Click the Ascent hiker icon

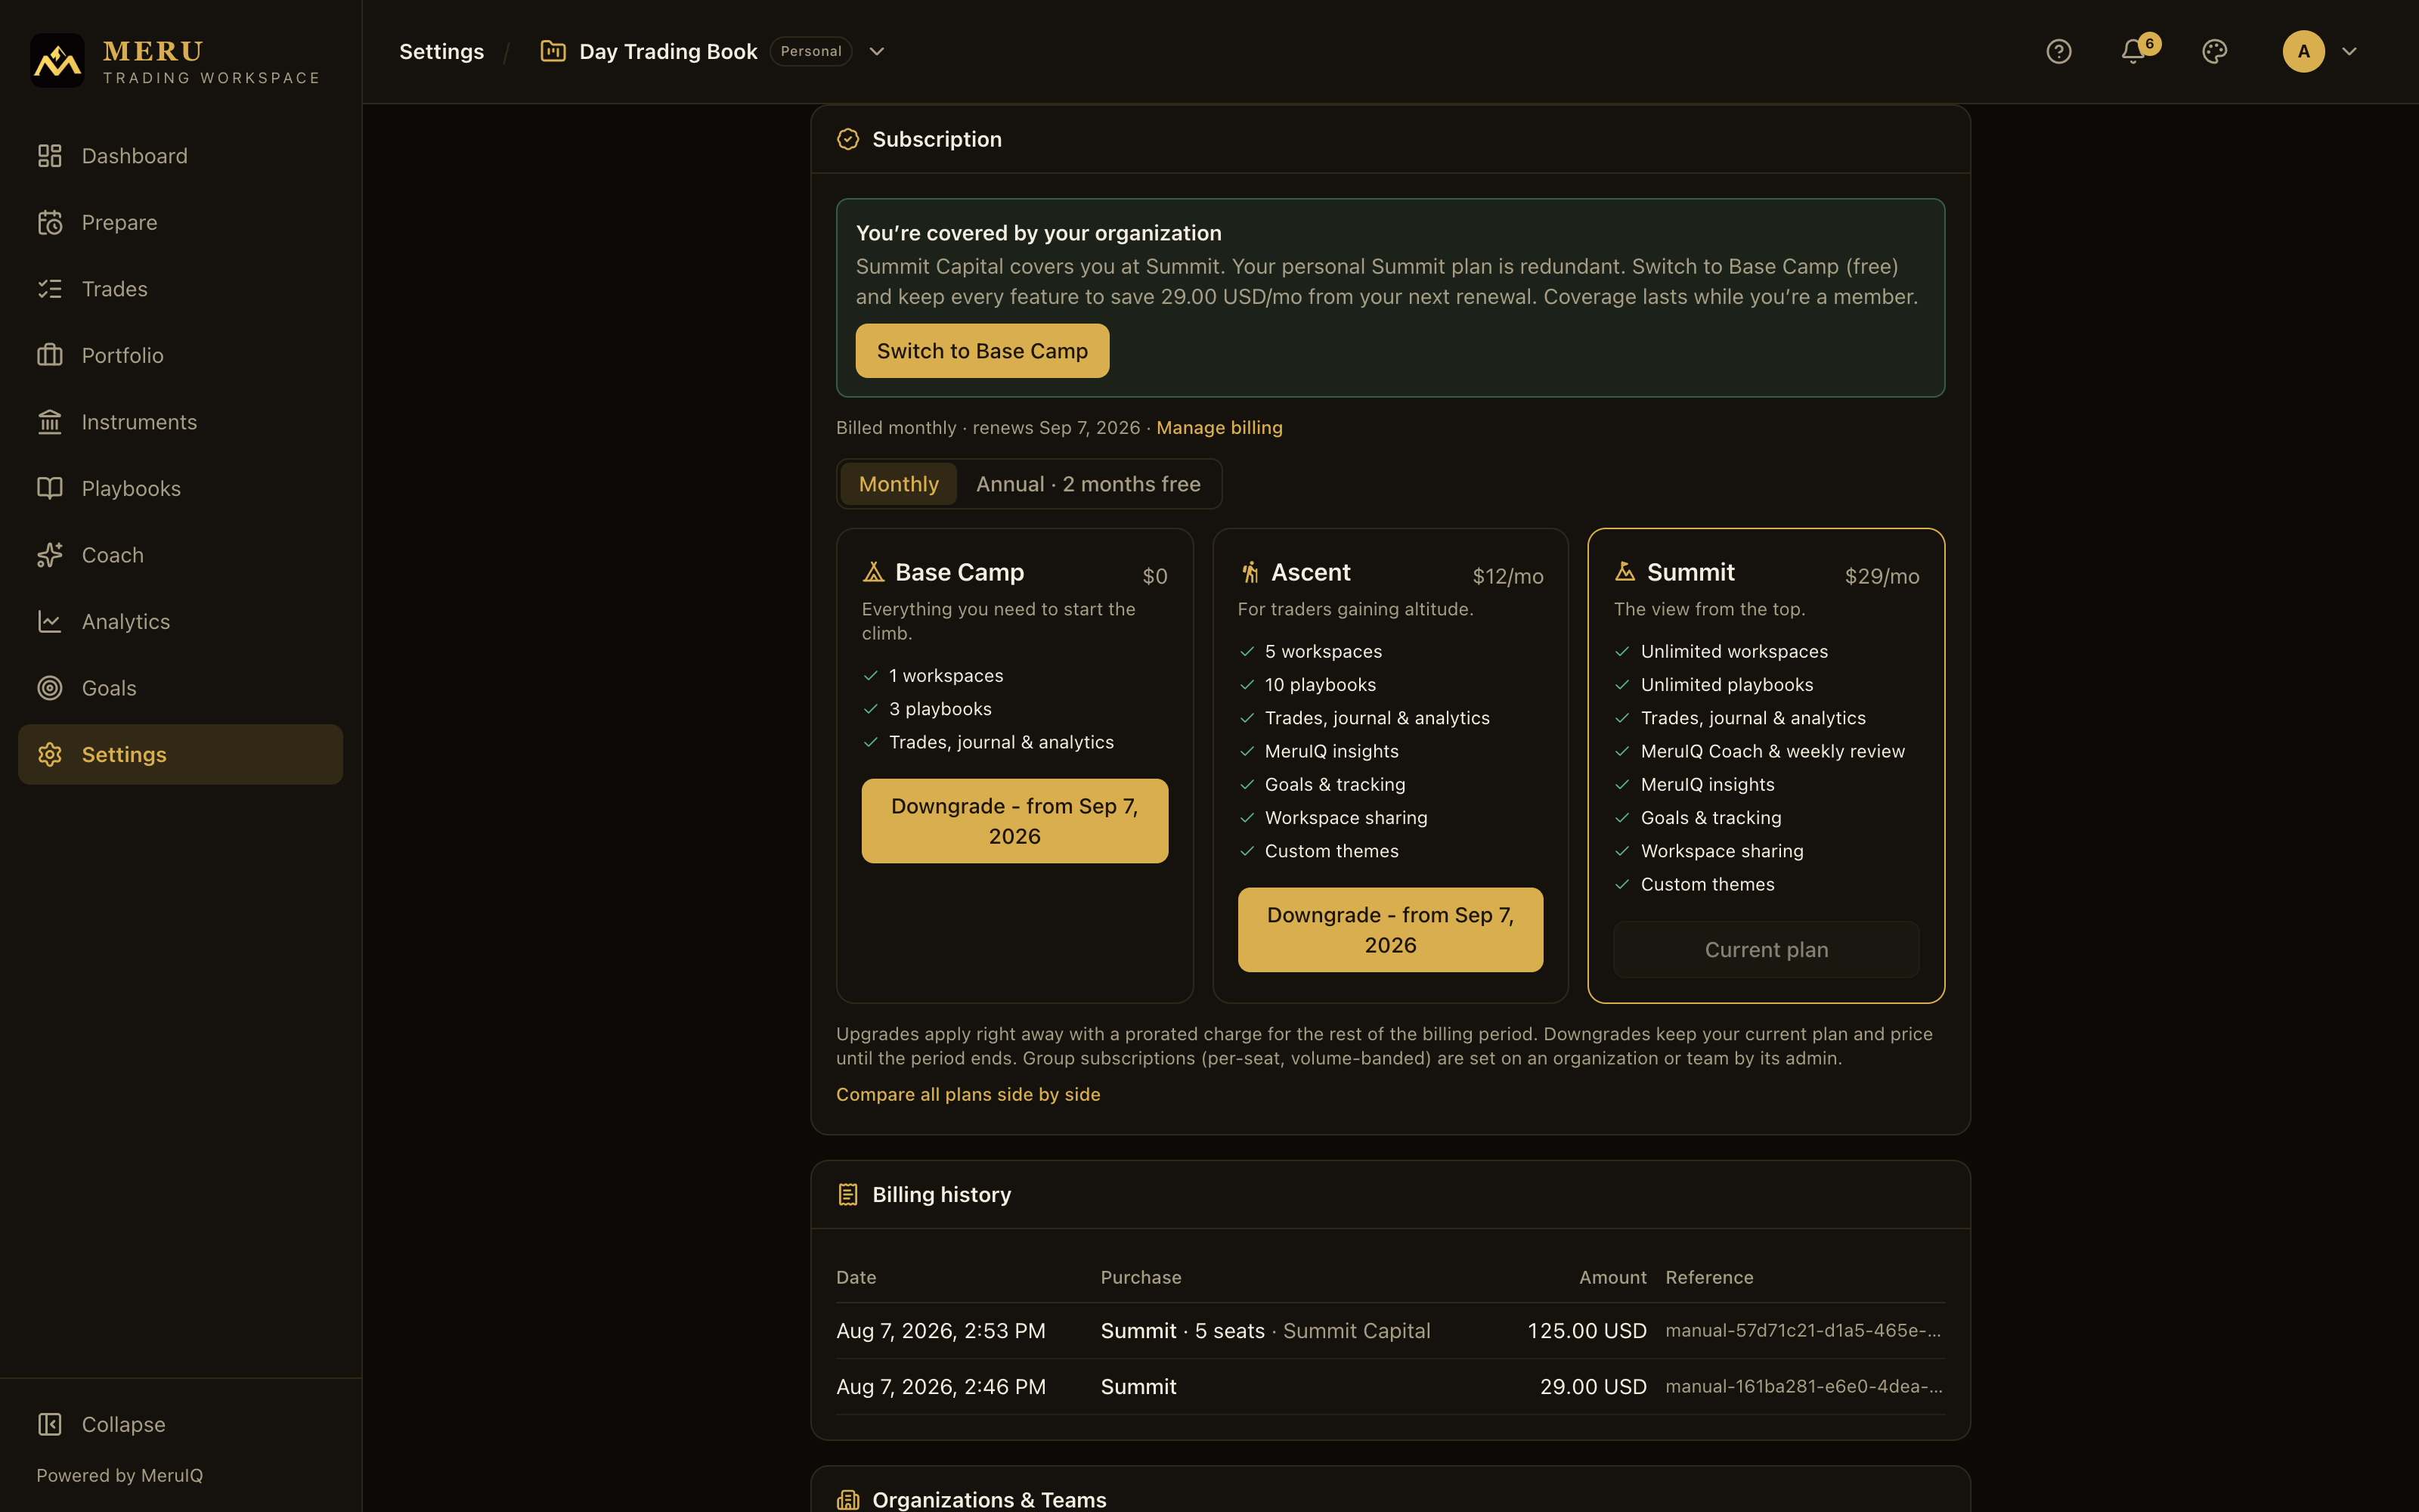coord(1250,572)
